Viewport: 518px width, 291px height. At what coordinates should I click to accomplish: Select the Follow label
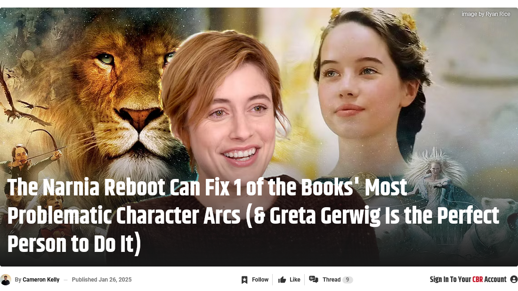(260, 280)
